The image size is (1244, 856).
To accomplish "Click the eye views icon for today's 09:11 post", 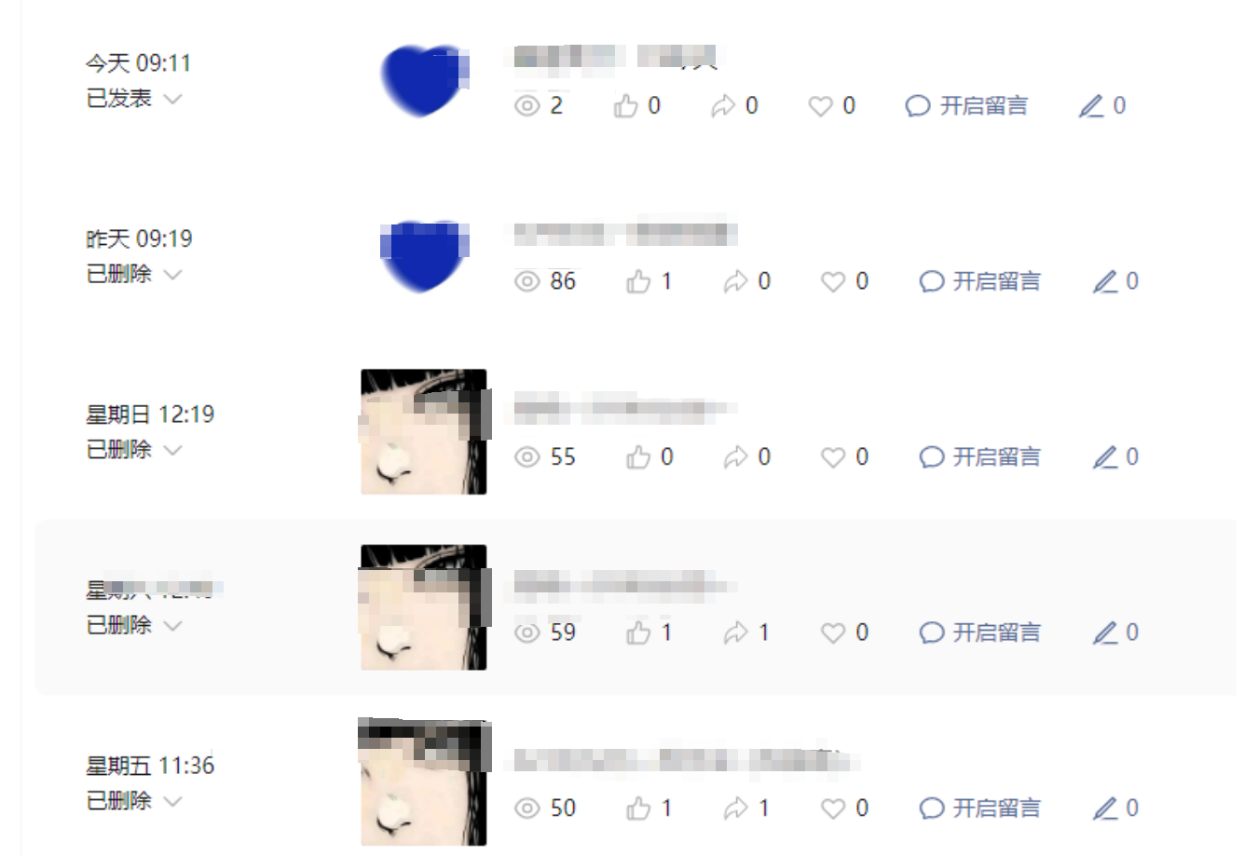I will 527,106.
